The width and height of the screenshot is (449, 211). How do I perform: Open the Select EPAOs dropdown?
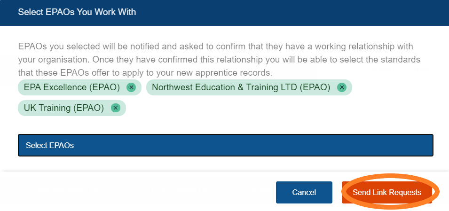pos(225,145)
